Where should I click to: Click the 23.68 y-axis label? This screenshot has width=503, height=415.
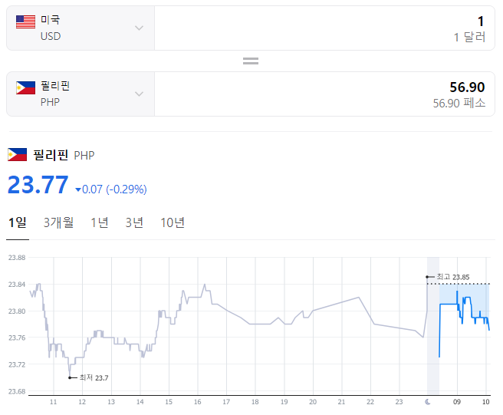[x=17, y=391]
